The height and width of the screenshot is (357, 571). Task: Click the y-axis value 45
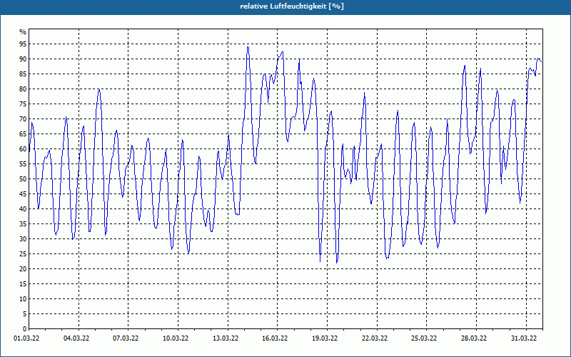coord(23,193)
